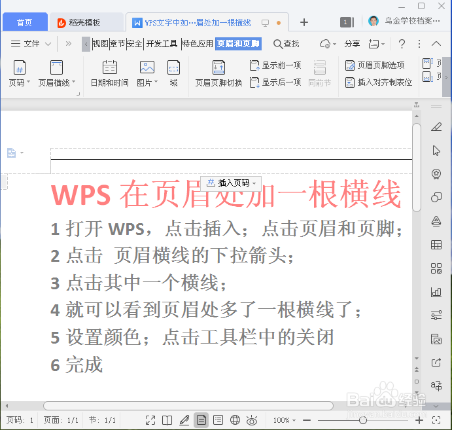
Task: Click the pen tool in right sidebar
Action: [x=436, y=127]
